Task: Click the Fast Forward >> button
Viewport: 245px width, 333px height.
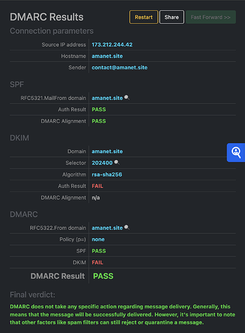Action: coord(210,17)
